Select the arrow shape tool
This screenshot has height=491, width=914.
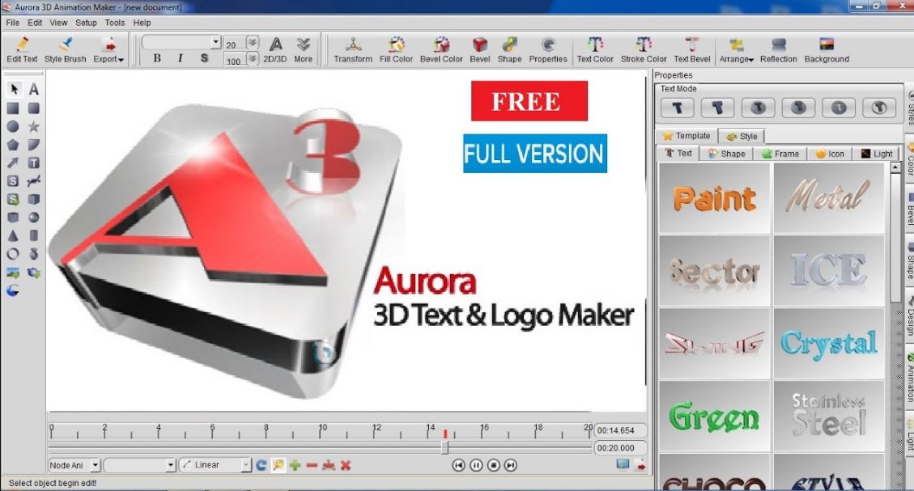tap(13, 163)
